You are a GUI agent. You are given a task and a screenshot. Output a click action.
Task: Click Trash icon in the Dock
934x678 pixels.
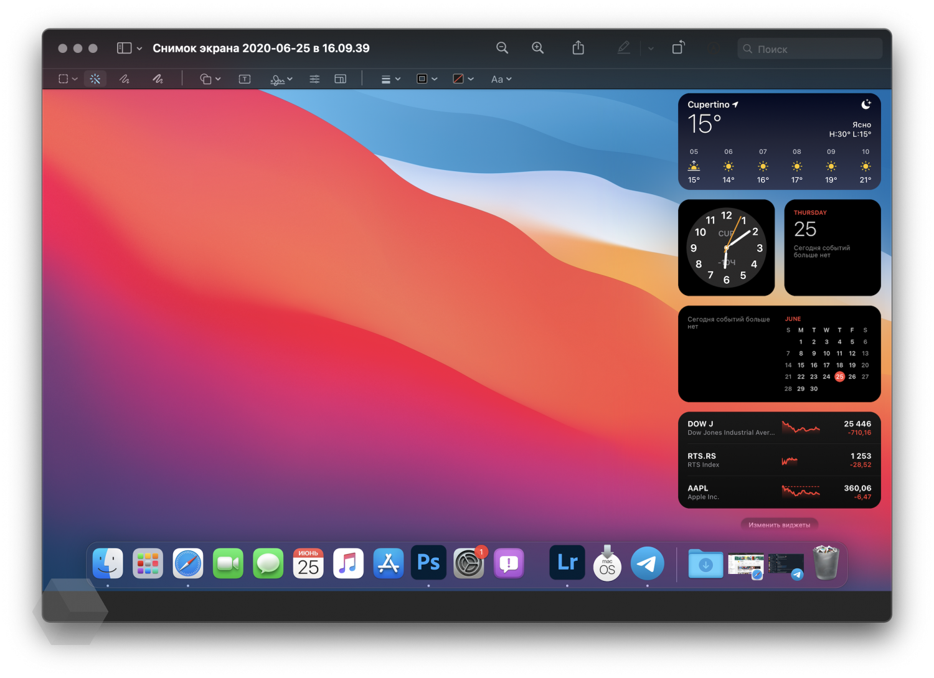pyautogui.click(x=826, y=563)
